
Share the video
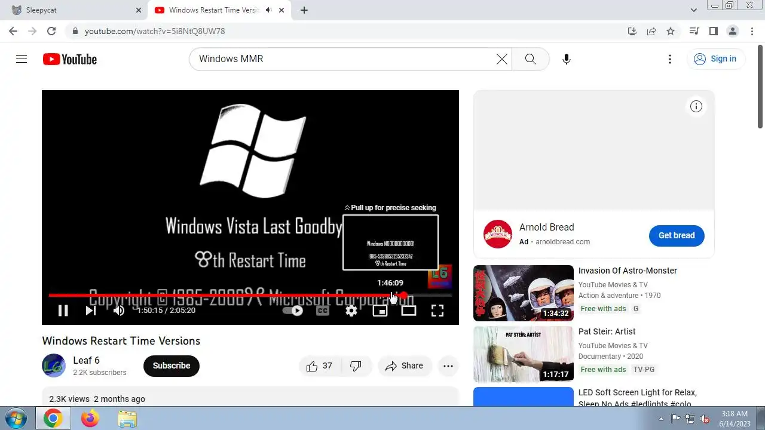(404, 366)
